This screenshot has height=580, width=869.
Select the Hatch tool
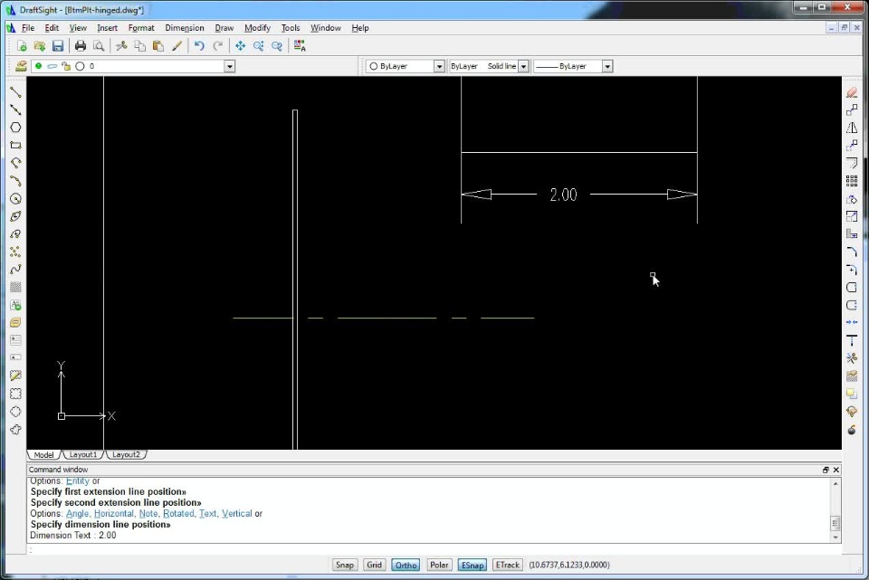tap(15, 287)
